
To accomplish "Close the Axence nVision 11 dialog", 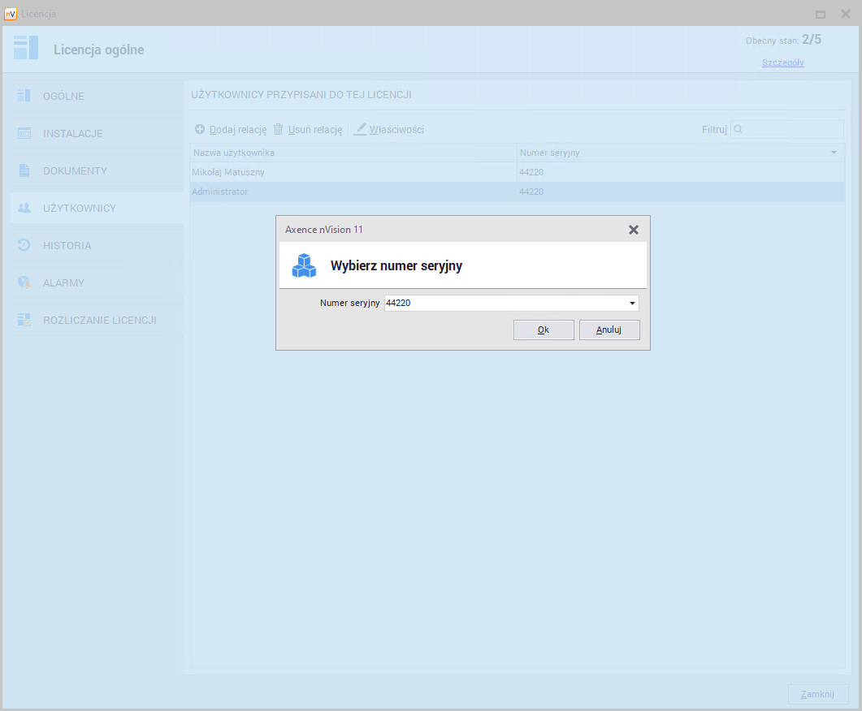I will [x=634, y=230].
